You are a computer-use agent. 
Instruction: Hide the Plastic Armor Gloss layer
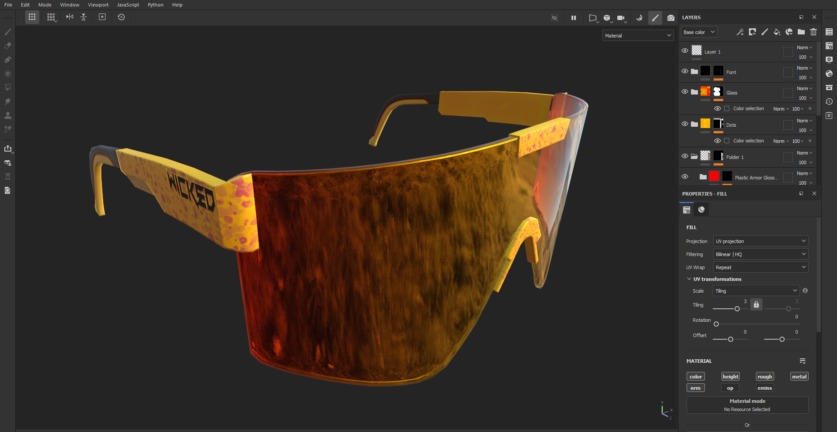coord(685,177)
